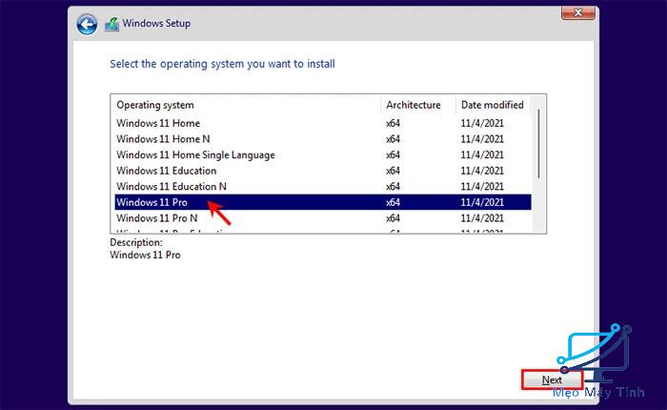The width and height of the screenshot is (667, 410).
Task: Click the Architecture column header
Action: pos(417,105)
